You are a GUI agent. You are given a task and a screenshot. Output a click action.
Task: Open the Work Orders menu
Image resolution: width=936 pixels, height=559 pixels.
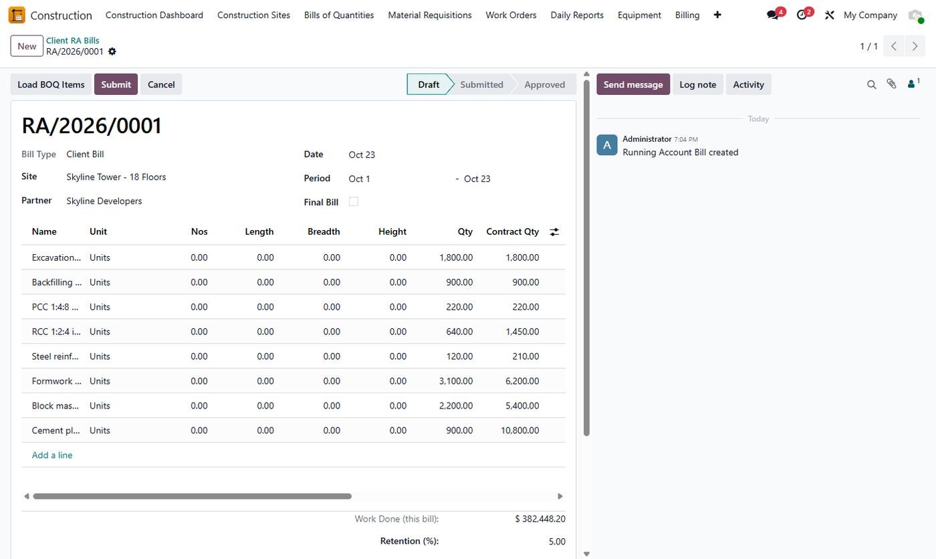coord(511,15)
